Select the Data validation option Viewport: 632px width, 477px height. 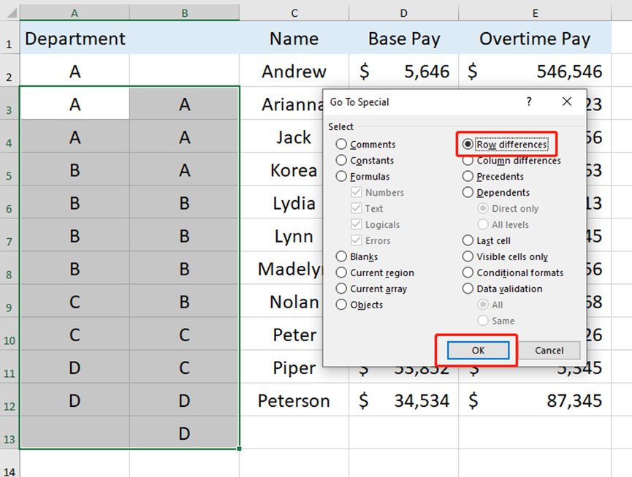[502, 289]
